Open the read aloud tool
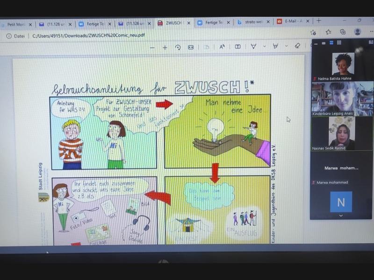The image size is (374, 280). [x=222, y=47]
